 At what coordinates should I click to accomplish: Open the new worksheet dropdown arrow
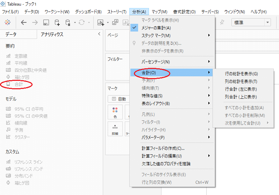108,23
